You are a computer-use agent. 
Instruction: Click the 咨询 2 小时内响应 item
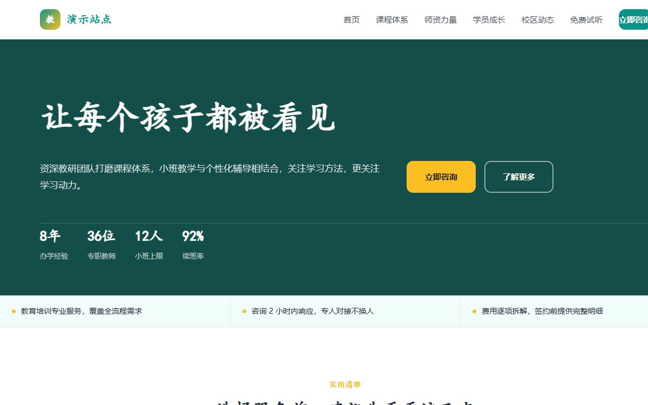[x=313, y=311]
